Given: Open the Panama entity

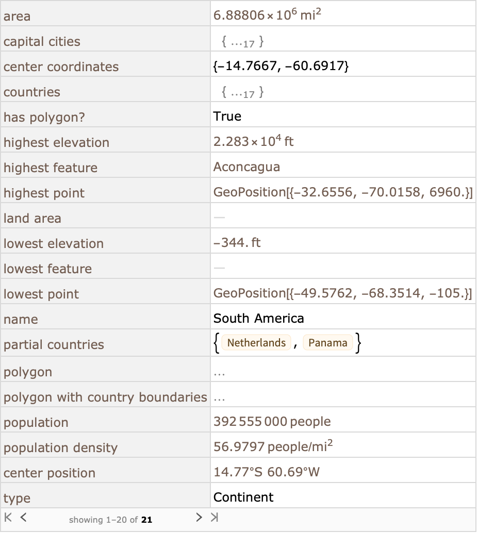Looking at the screenshot, I should (x=327, y=343).
